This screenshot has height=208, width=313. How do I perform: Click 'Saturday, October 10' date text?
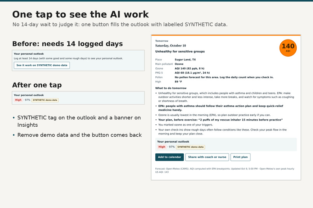170,46
